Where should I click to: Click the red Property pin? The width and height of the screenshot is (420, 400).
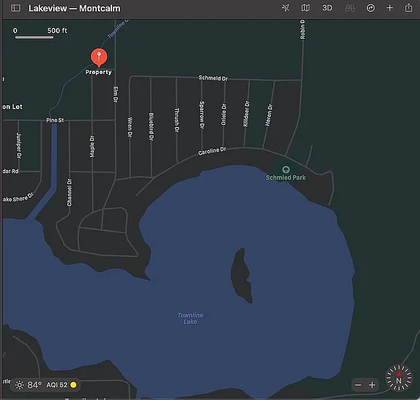click(99, 57)
